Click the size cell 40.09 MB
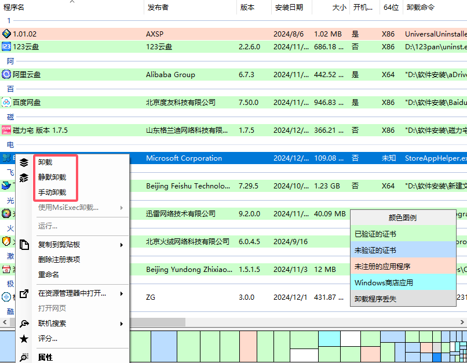The height and width of the screenshot is (363, 467). (330, 214)
